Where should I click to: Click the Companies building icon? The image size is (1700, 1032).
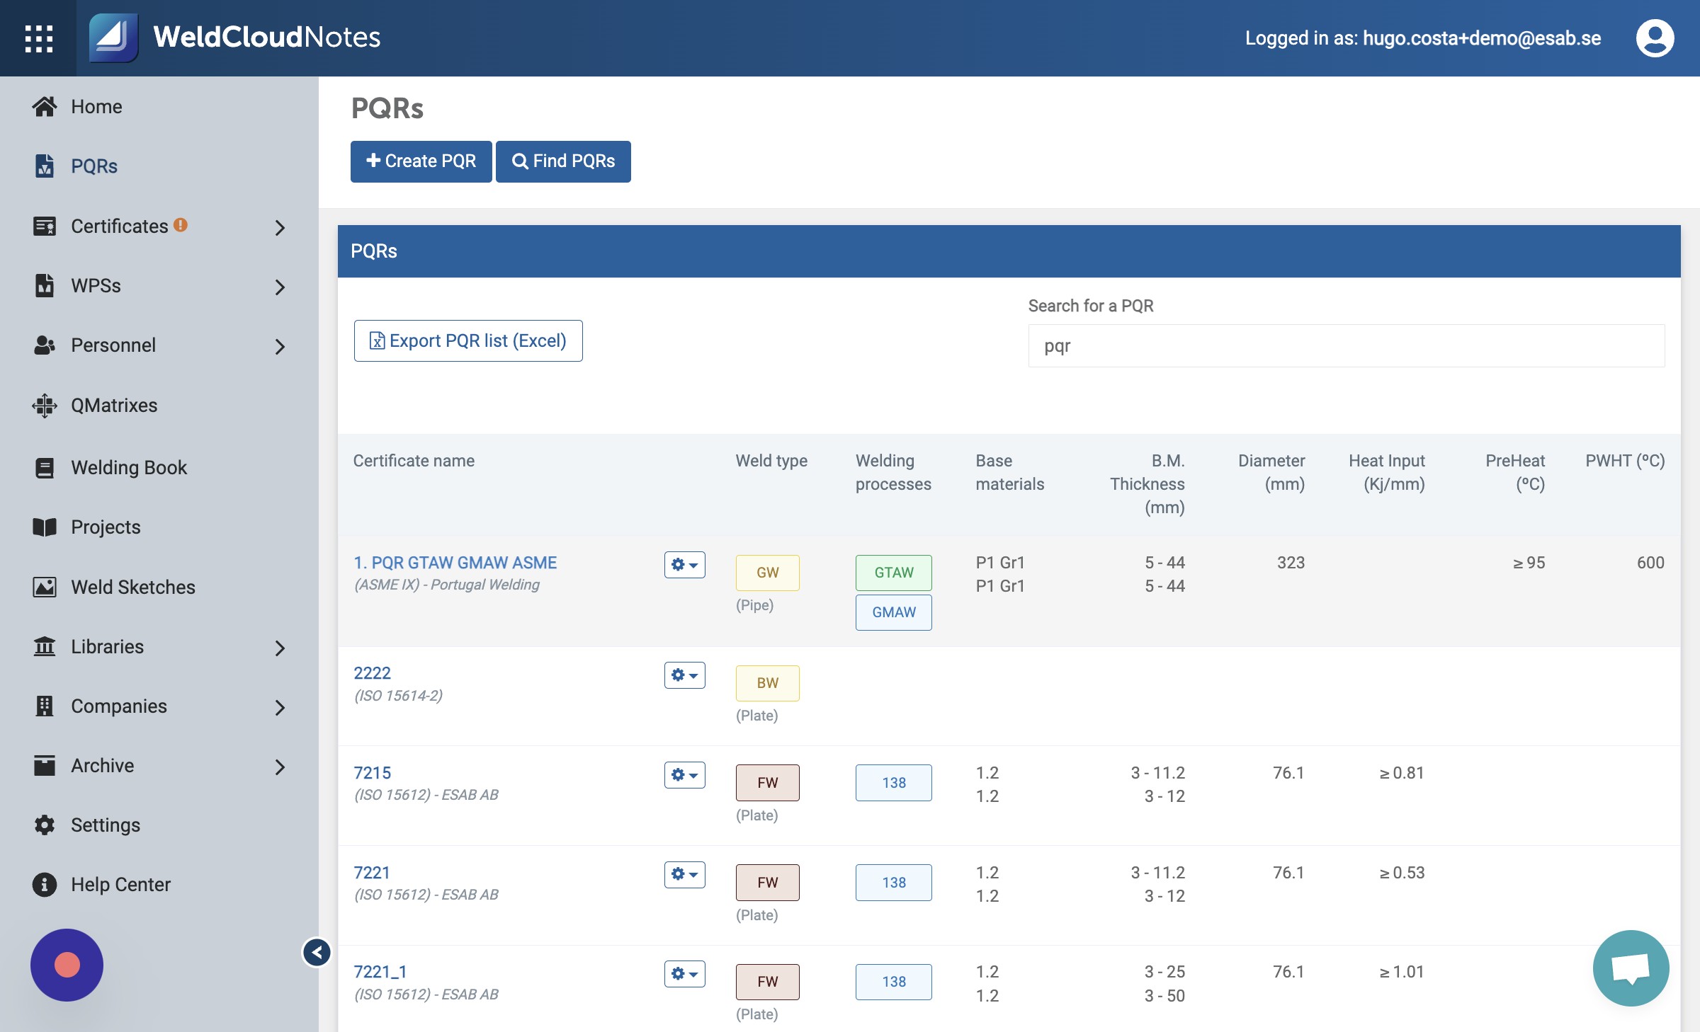45,706
